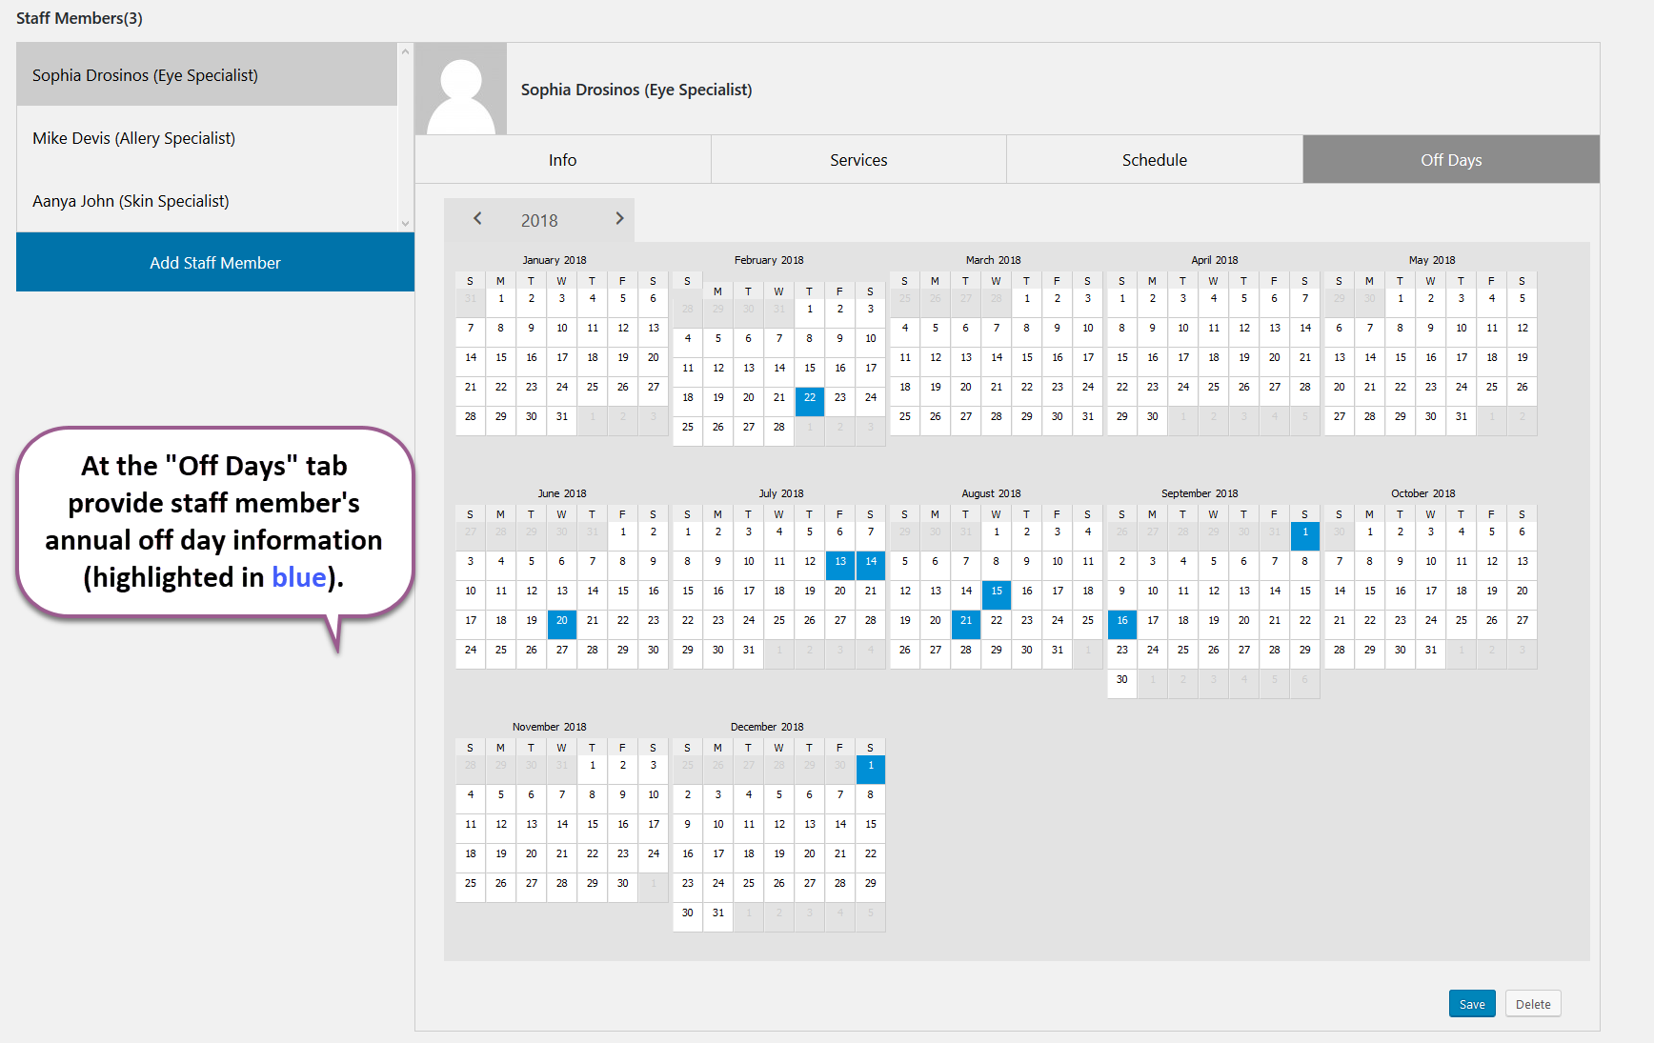Switch to the Services tab
This screenshot has width=1654, height=1043.
point(857,159)
